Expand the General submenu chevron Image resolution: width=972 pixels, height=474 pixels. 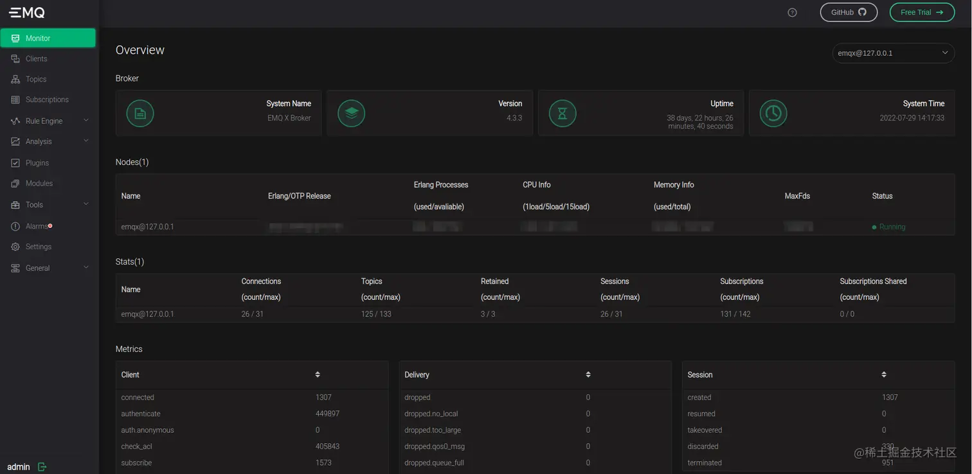(86, 268)
